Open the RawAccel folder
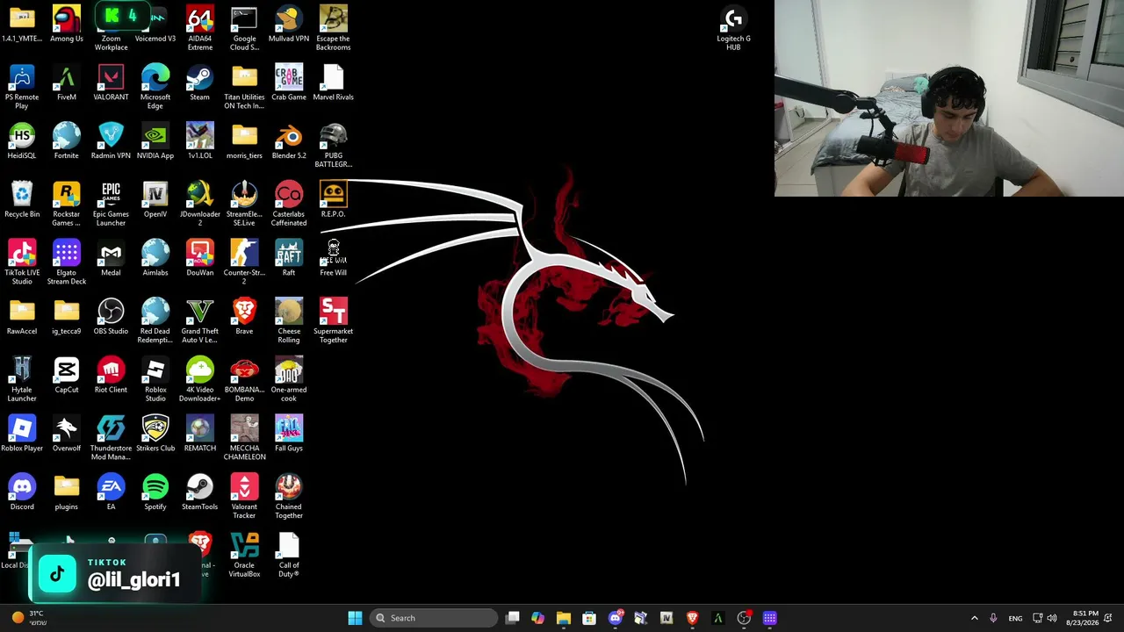The width and height of the screenshot is (1124, 632). (x=22, y=317)
